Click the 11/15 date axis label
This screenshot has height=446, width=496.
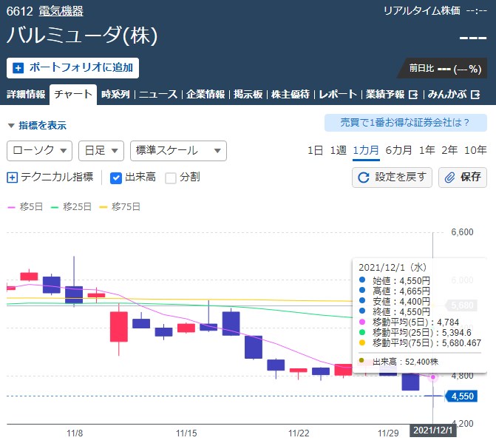tap(186, 433)
